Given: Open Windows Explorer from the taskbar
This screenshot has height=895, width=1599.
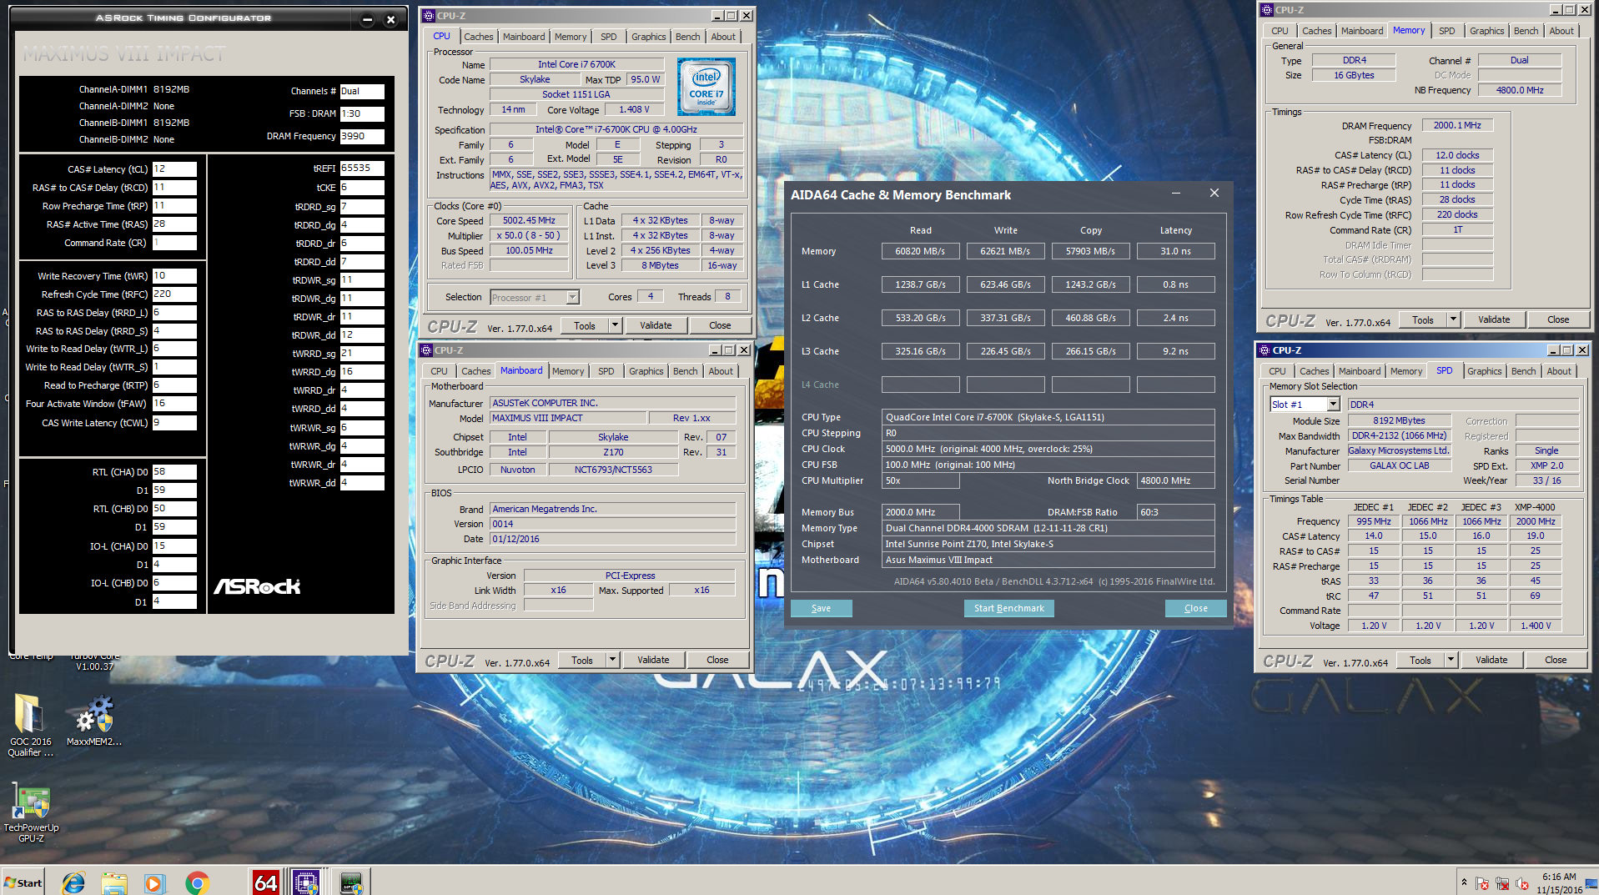Looking at the screenshot, I should (114, 882).
